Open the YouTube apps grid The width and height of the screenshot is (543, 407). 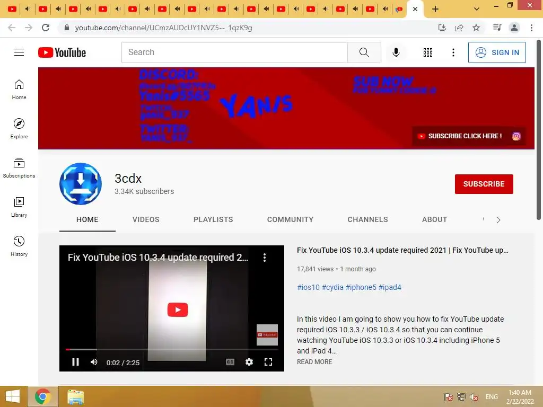(428, 52)
